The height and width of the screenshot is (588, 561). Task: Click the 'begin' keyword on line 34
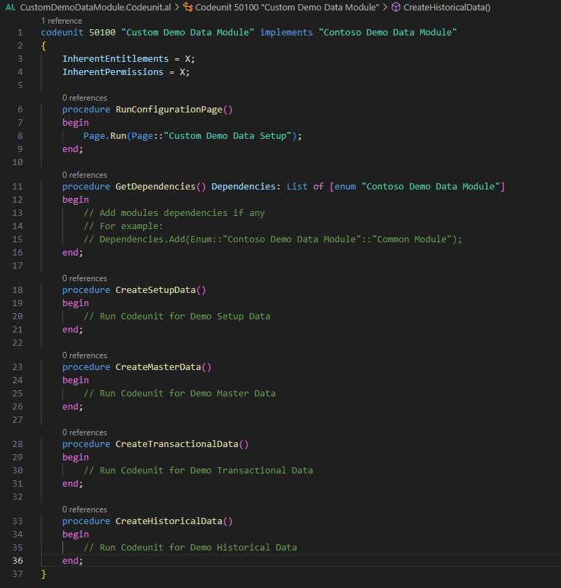pyautogui.click(x=76, y=535)
